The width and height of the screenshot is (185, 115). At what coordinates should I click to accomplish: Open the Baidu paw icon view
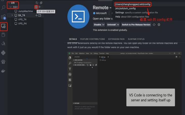pyautogui.click(x=3, y=62)
